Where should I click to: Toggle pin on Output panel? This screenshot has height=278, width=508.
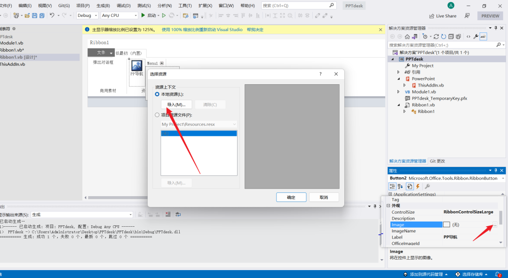click(x=375, y=207)
